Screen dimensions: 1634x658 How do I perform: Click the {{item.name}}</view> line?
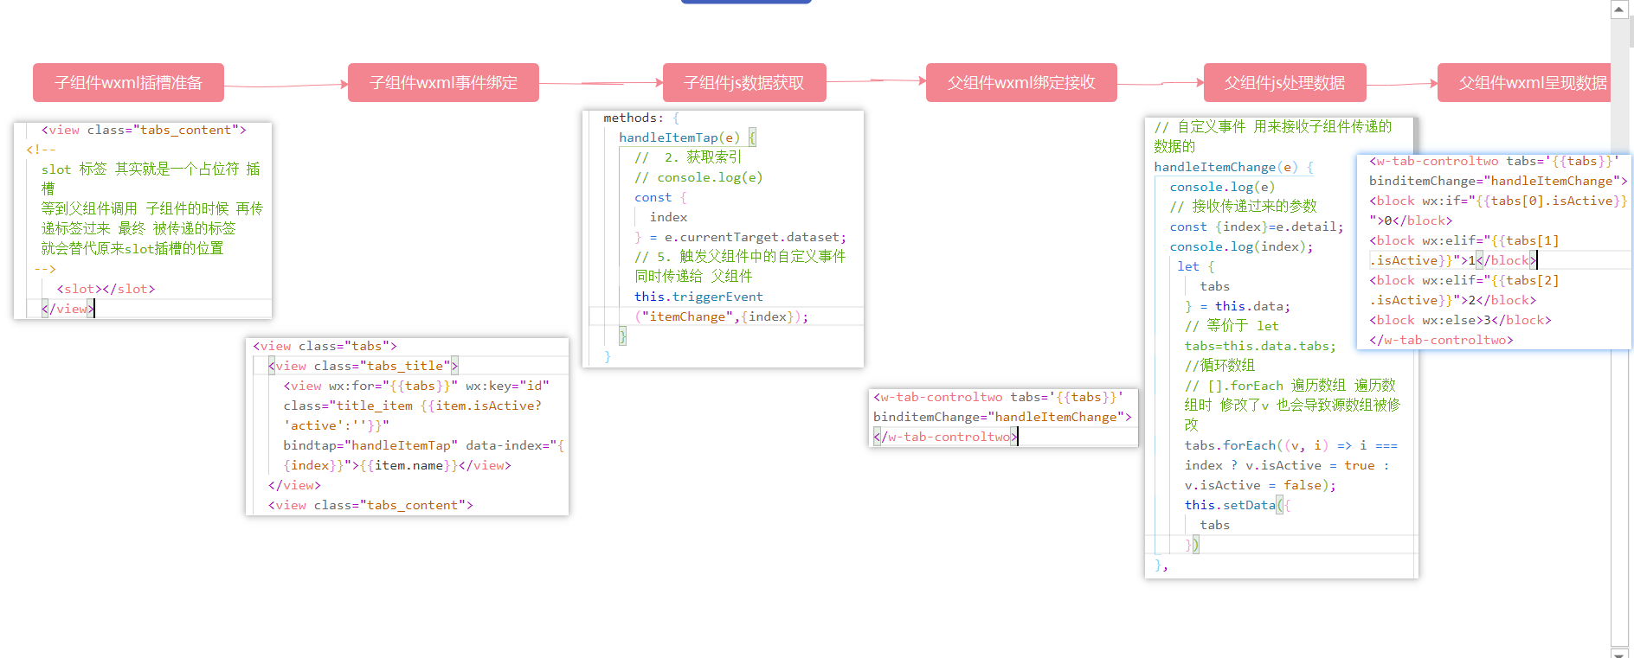pyautogui.click(x=397, y=465)
